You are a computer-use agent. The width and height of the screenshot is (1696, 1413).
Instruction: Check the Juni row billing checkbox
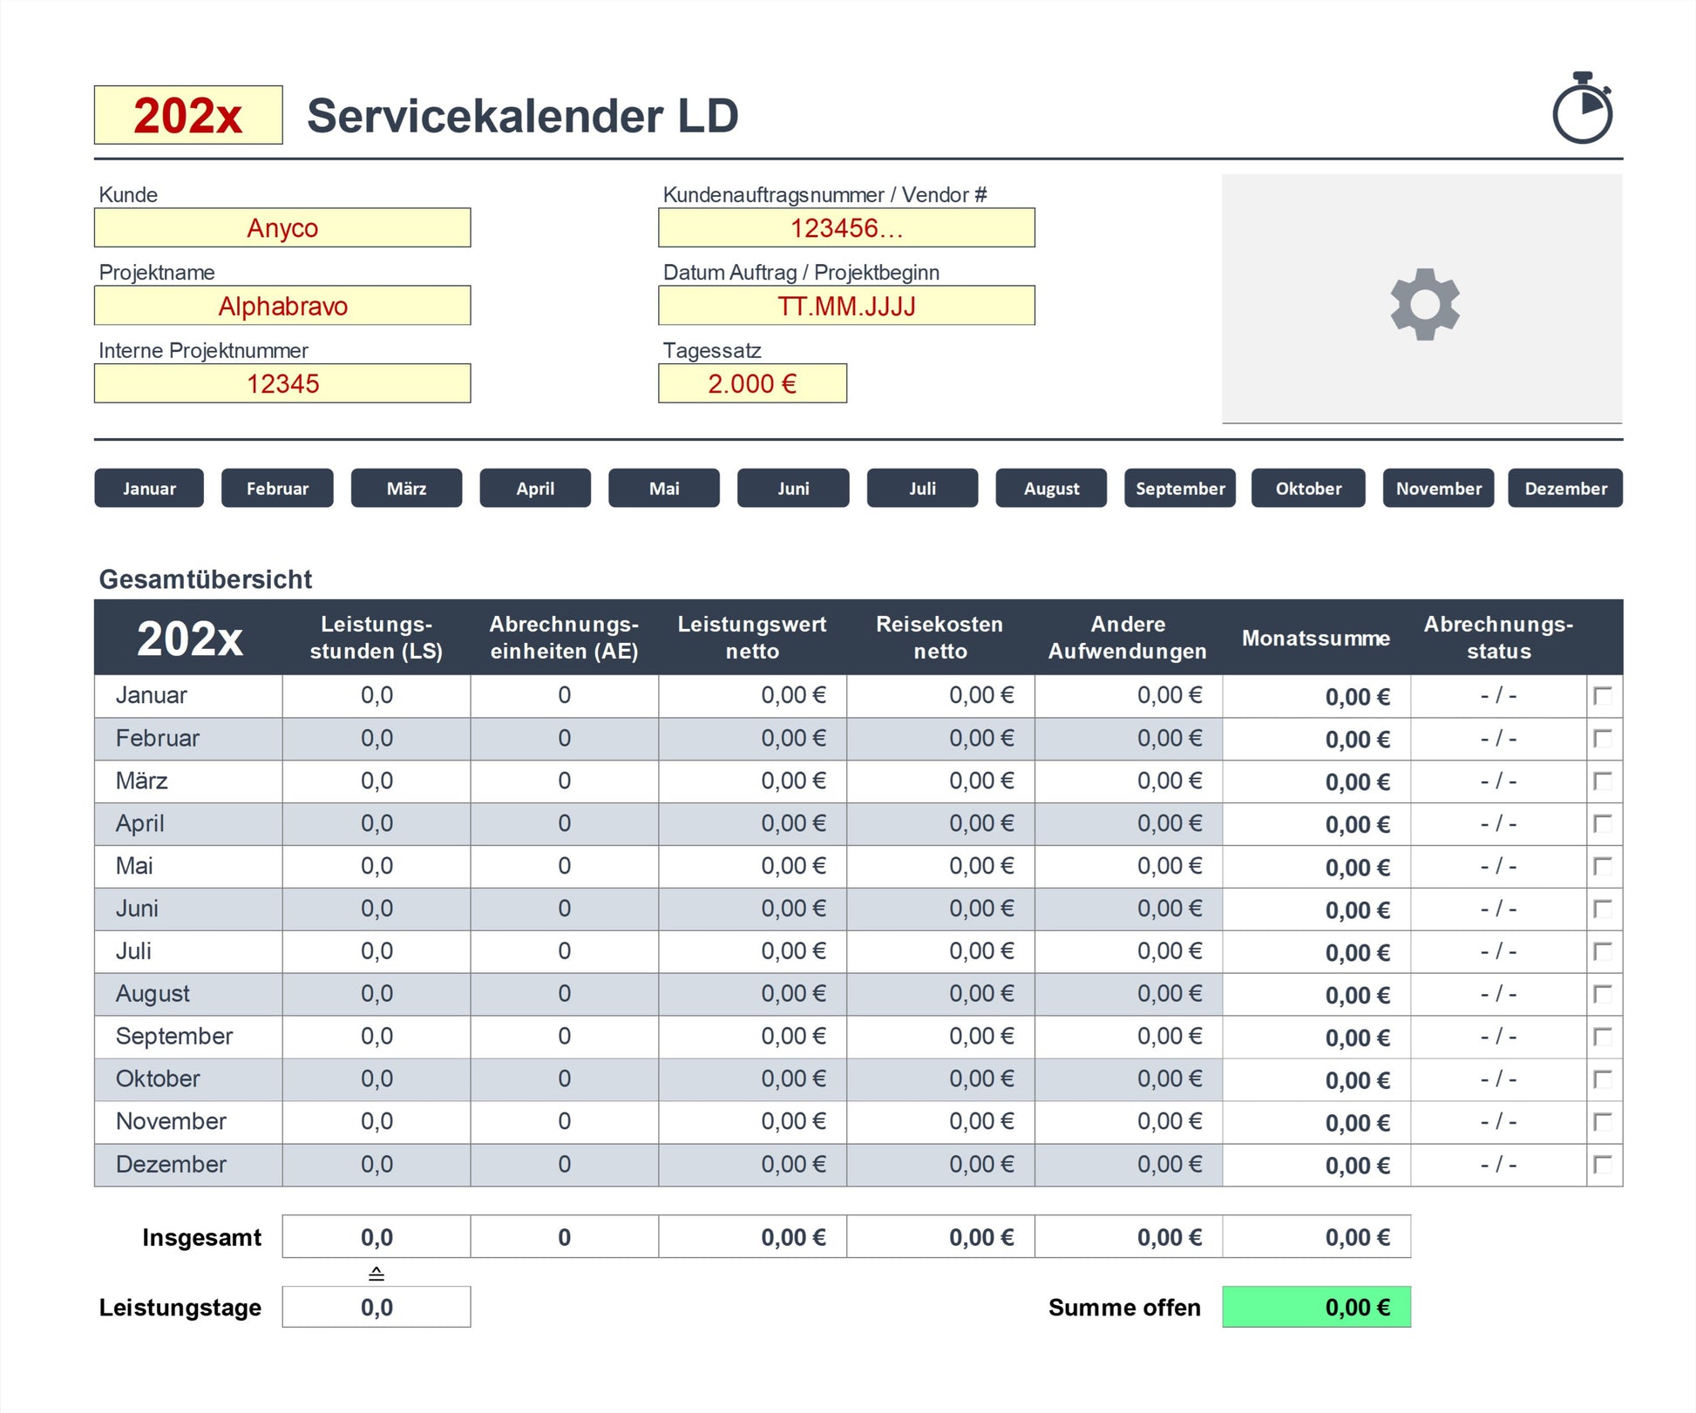[x=1602, y=909]
